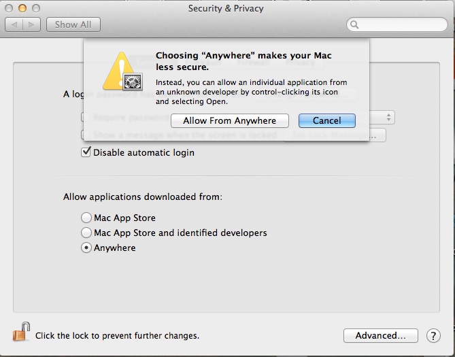The height and width of the screenshot is (357, 455).
Task: Close the Security & Privacy window
Action: click(10, 8)
